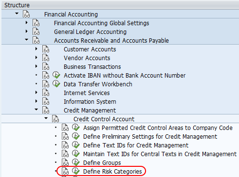
Task: Open documentation for Assign Permitted Credit Control Areas
Action: [x=65, y=128]
